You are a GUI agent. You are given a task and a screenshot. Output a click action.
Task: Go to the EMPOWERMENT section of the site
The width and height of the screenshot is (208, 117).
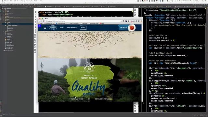72,28
